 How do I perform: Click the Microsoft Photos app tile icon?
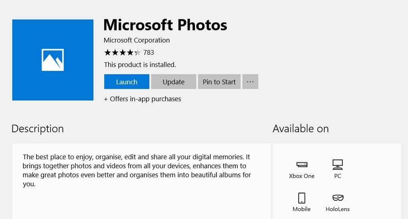click(x=53, y=60)
